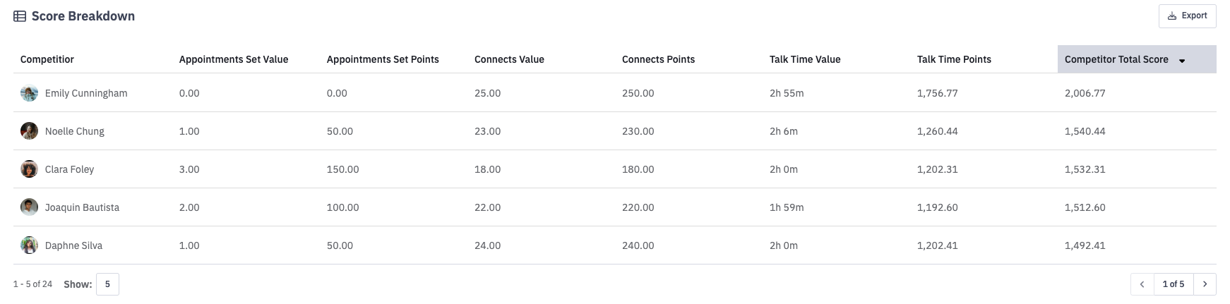Click the Talk Time Value header
The width and height of the screenshot is (1230, 304).
804,59
